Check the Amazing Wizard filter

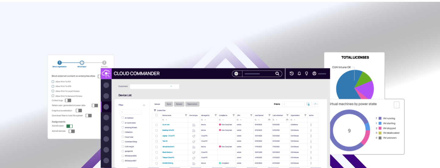point(123,127)
